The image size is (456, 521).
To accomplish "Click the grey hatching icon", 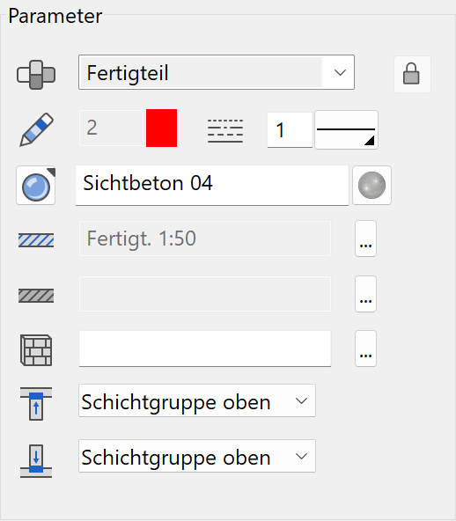I will [36, 296].
